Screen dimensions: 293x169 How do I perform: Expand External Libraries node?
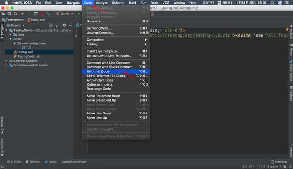pyautogui.click(x=6, y=61)
